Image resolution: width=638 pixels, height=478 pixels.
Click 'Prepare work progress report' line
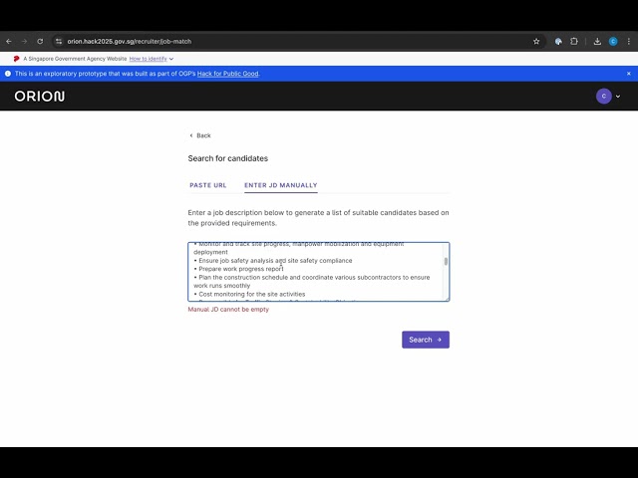click(239, 269)
